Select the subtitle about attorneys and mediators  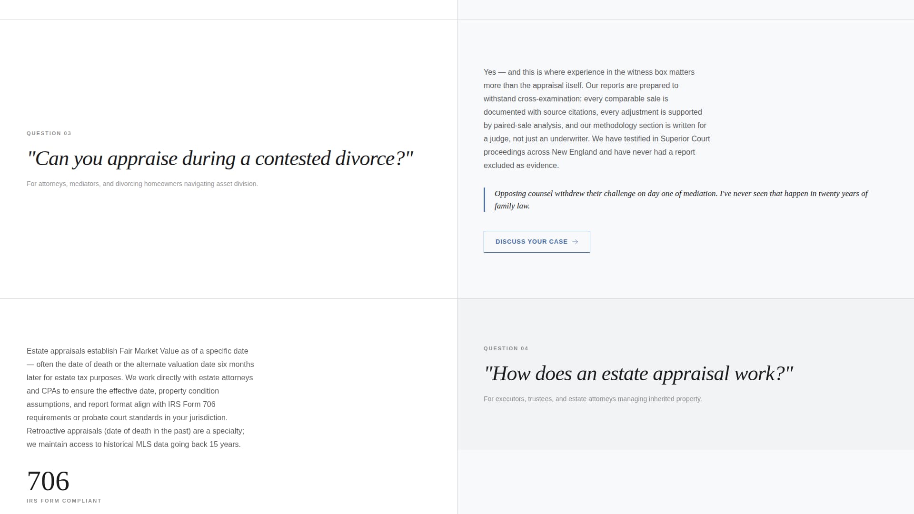point(142,183)
